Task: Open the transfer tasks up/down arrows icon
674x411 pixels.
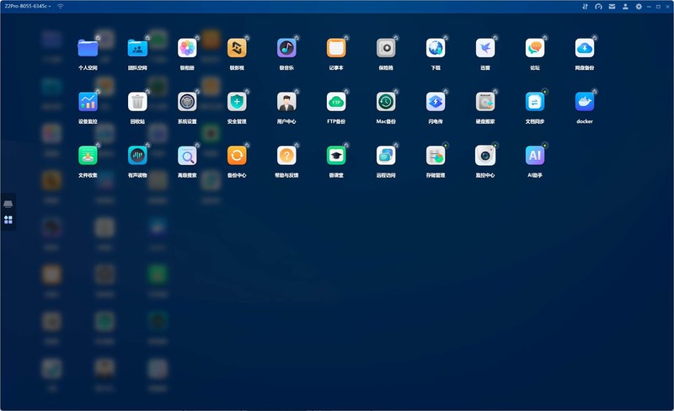Action: [x=585, y=7]
